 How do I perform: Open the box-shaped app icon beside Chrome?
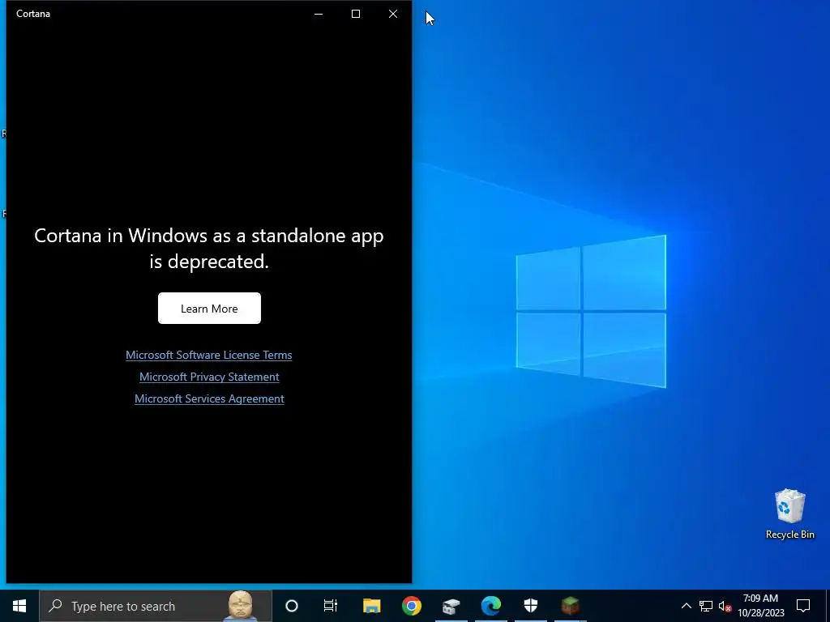451,606
